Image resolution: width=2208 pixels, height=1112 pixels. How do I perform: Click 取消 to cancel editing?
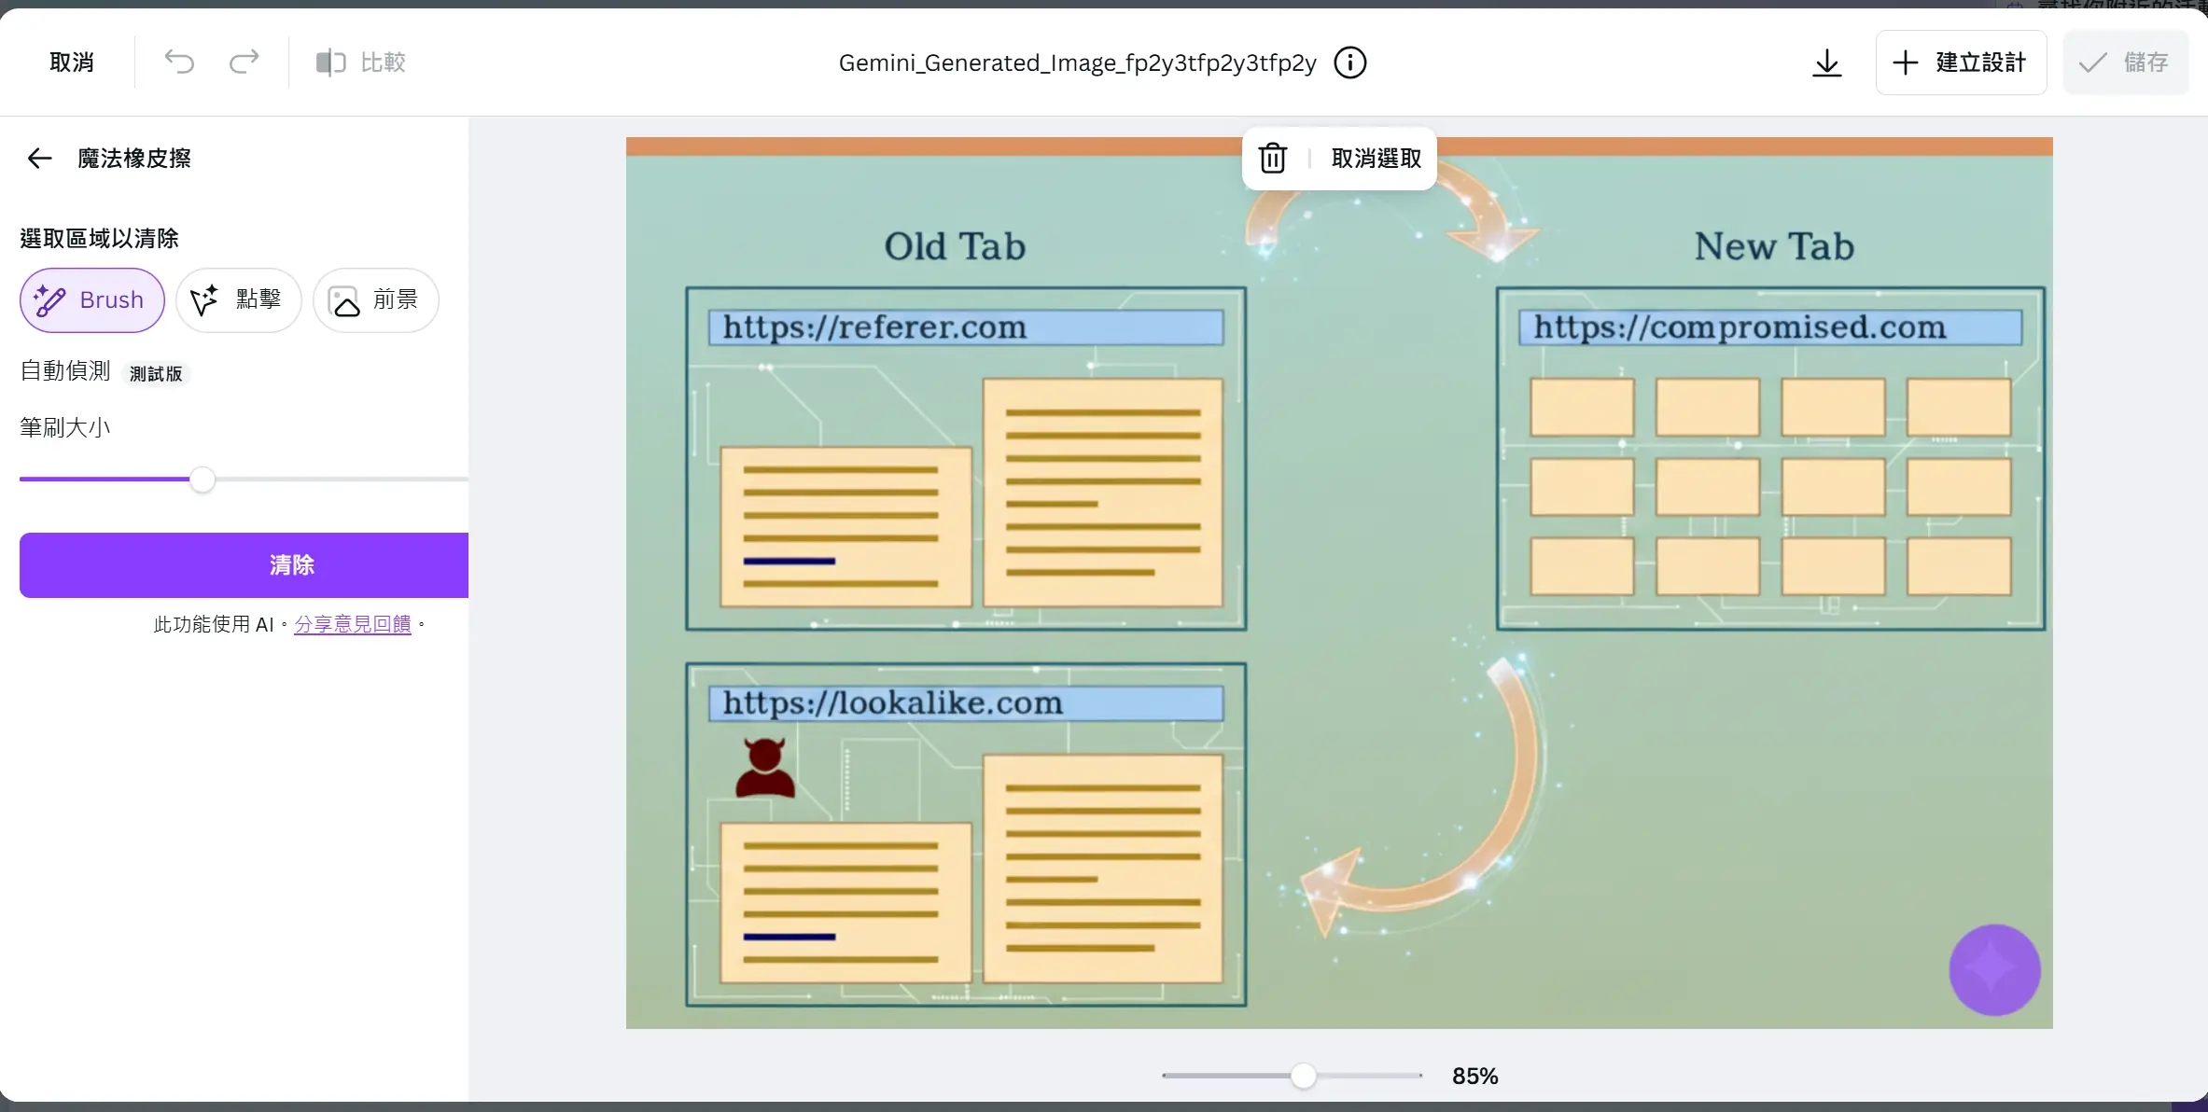[72, 63]
